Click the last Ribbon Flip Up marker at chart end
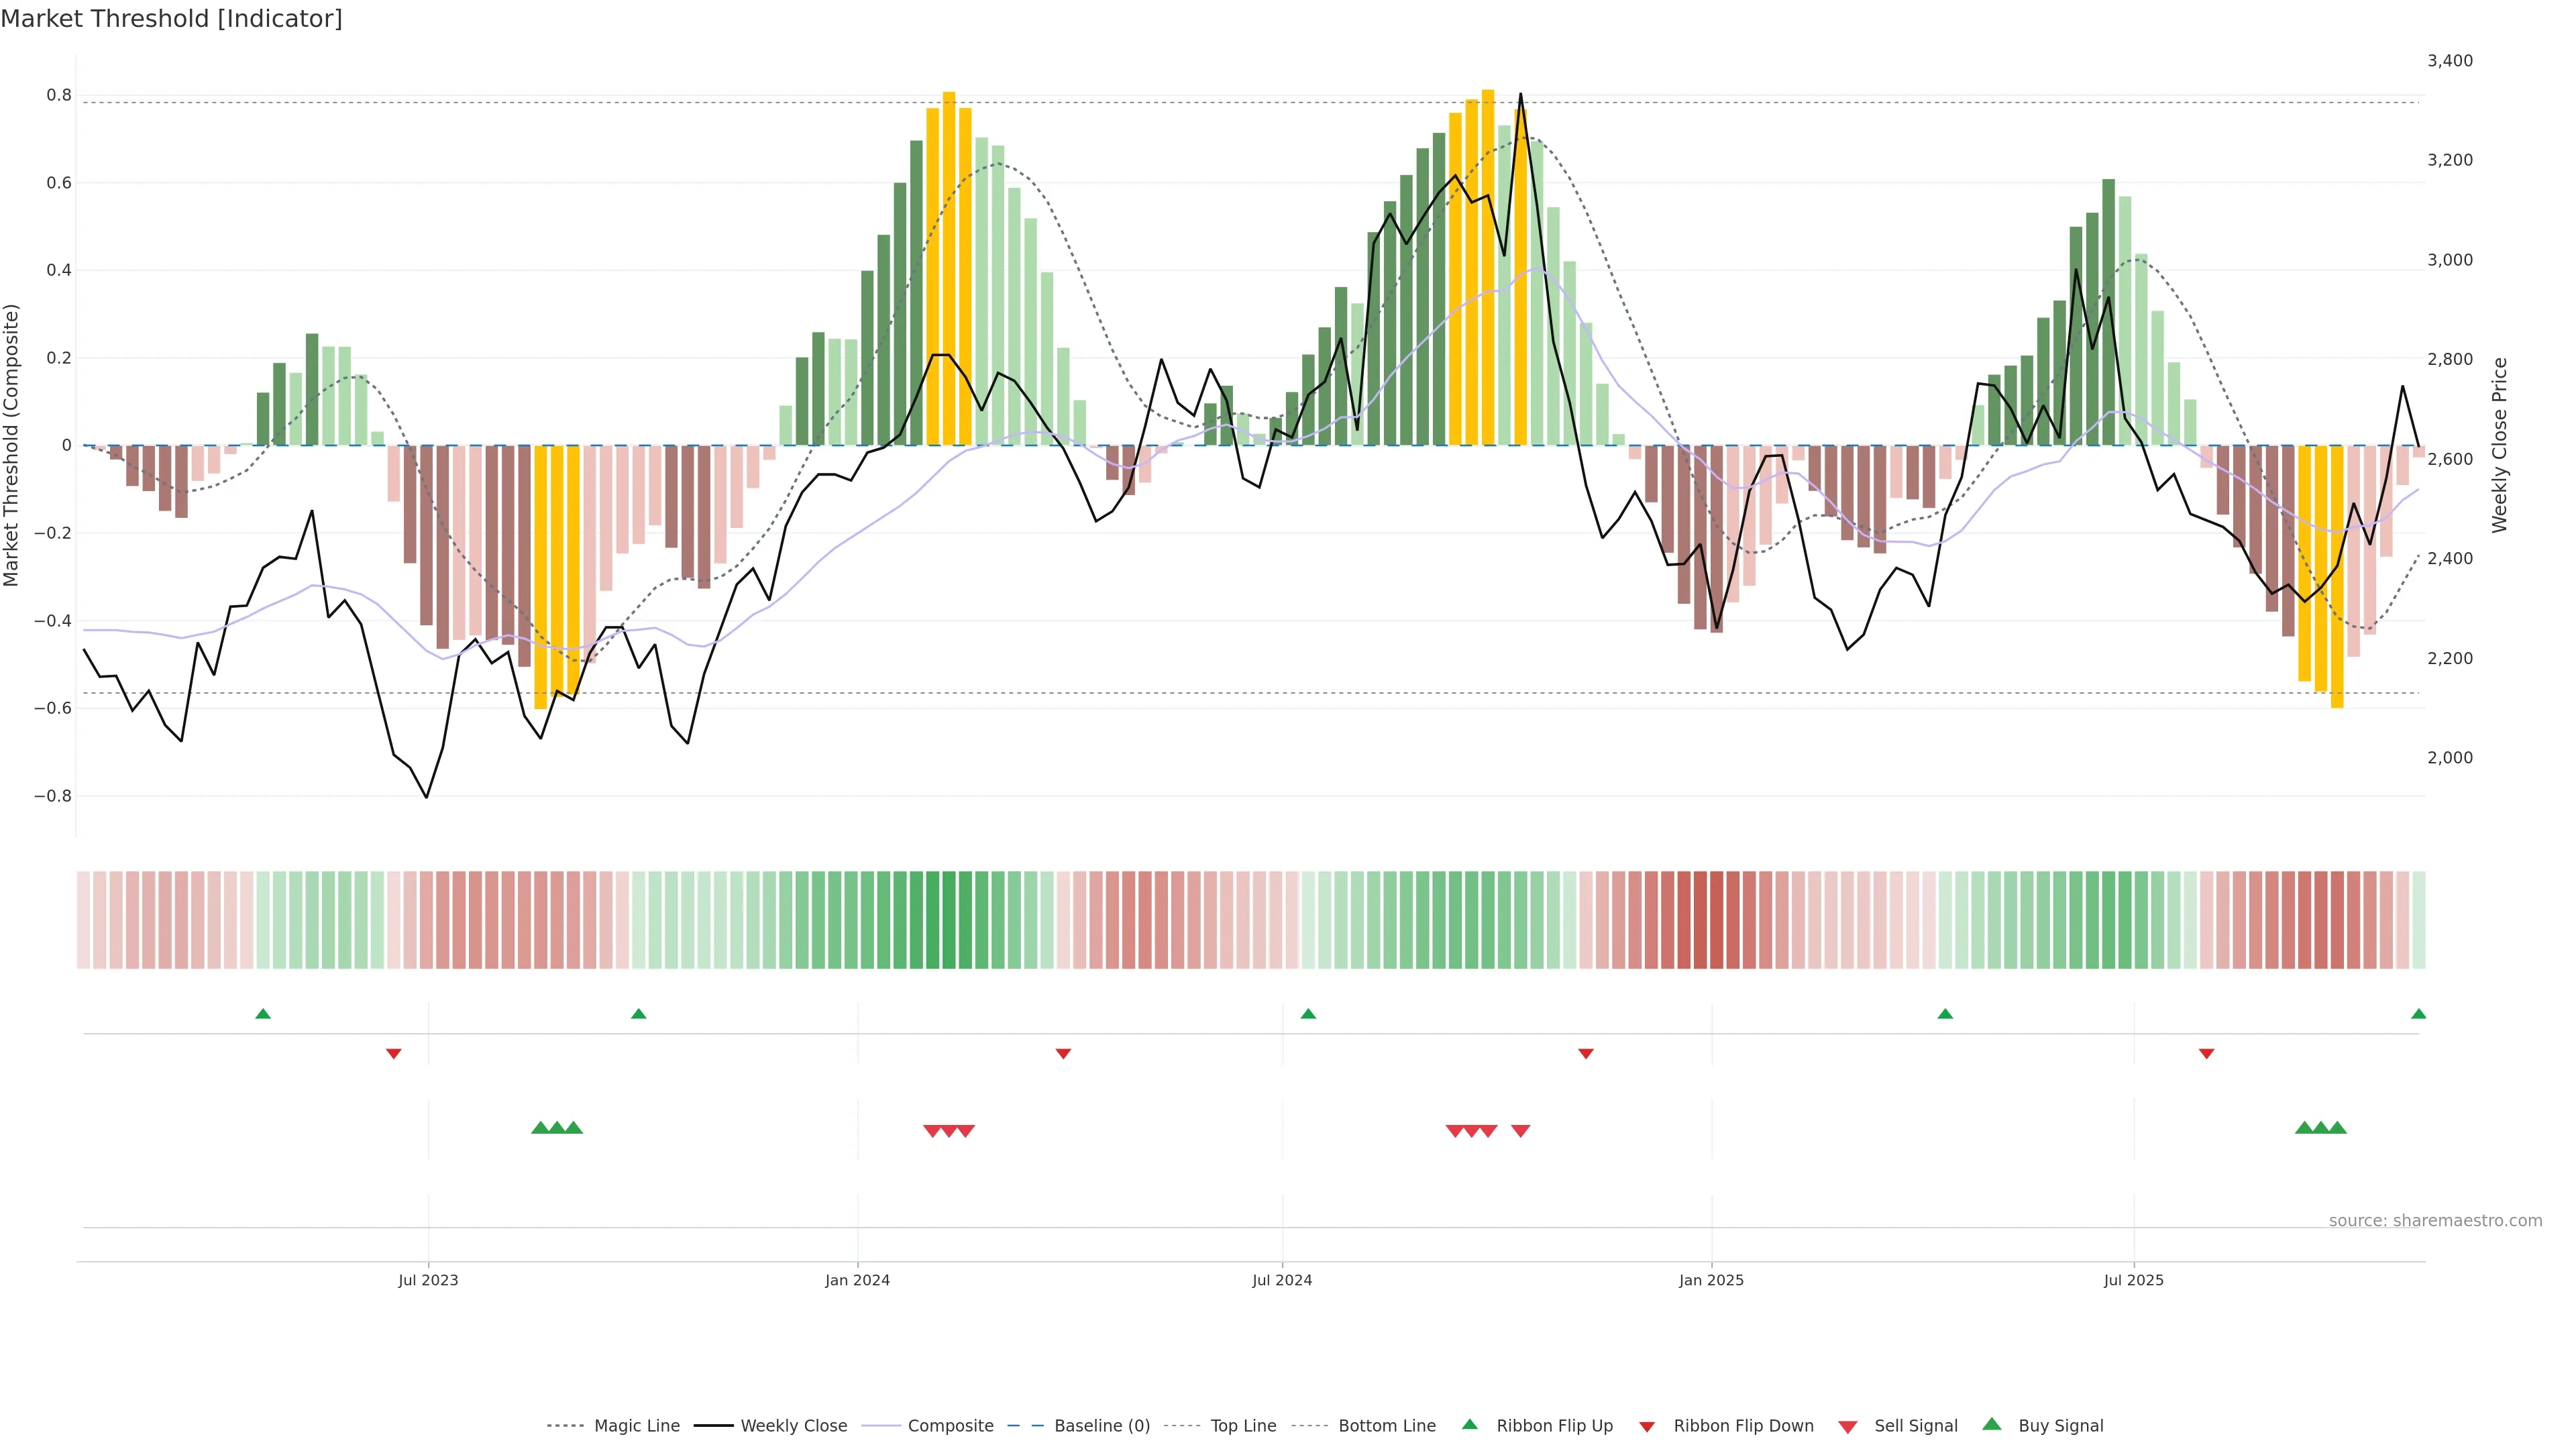 (x=2418, y=1014)
